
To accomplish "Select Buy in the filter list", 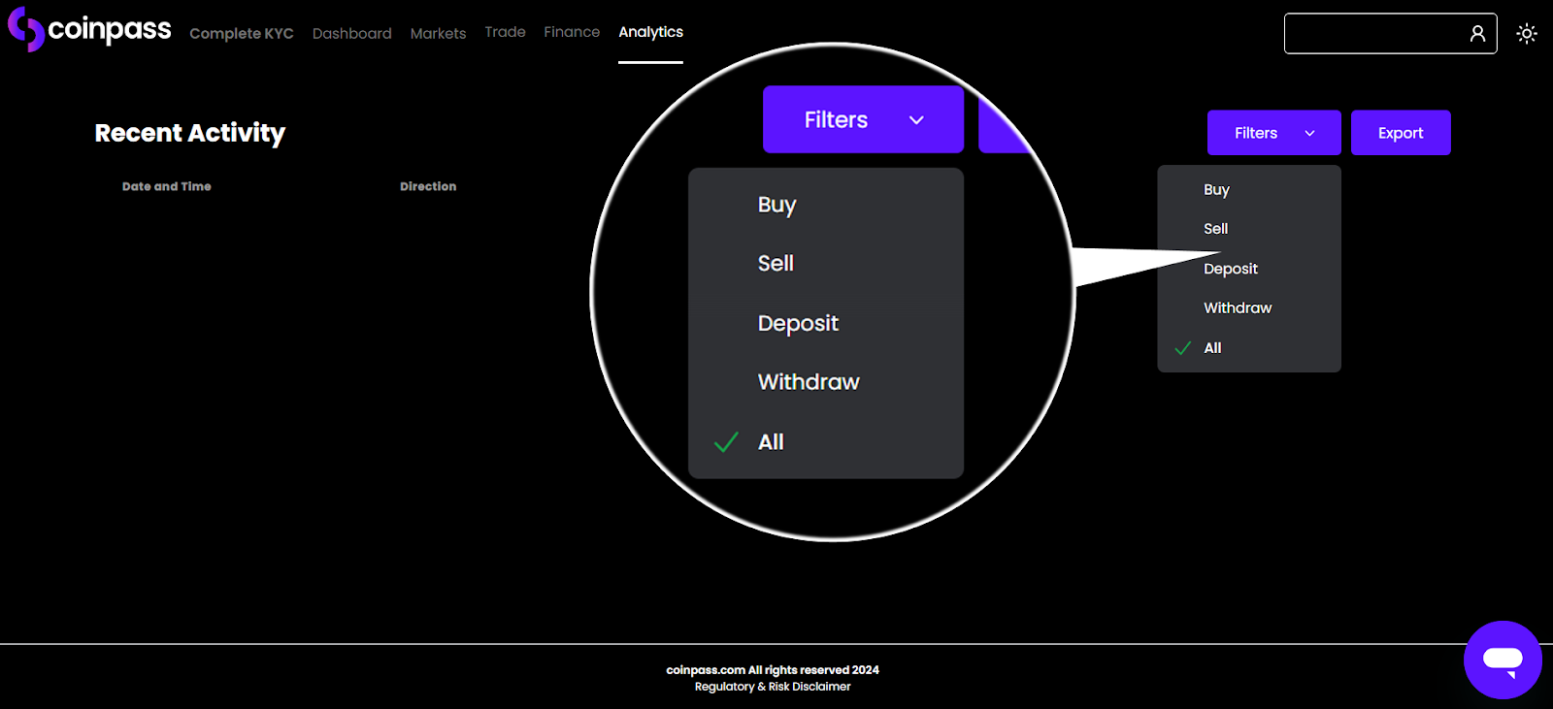I will coord(1216,190).
